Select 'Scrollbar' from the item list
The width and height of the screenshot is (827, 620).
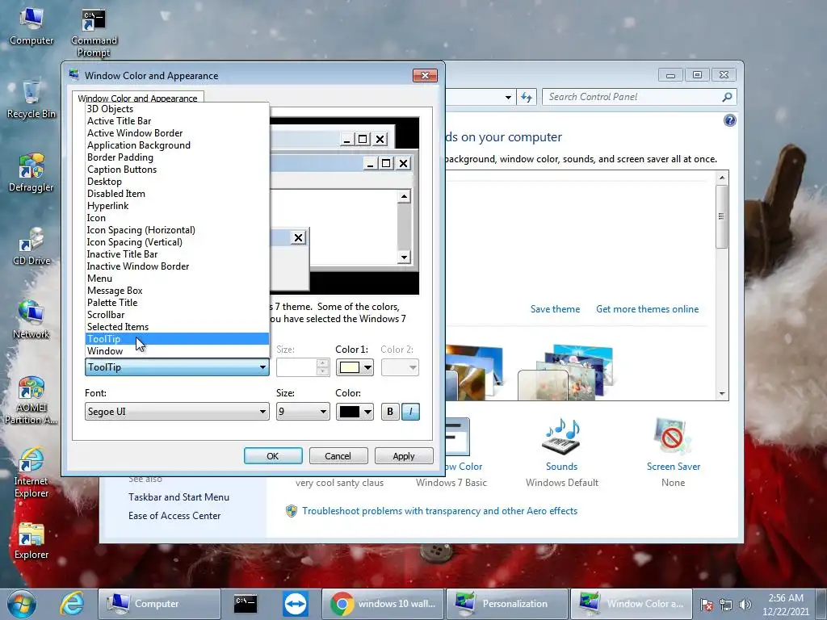coord(177,316)
